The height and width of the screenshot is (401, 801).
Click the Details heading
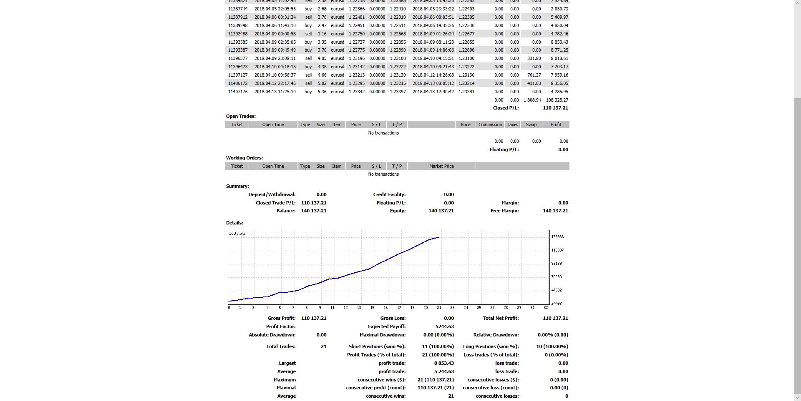point(234,223)
